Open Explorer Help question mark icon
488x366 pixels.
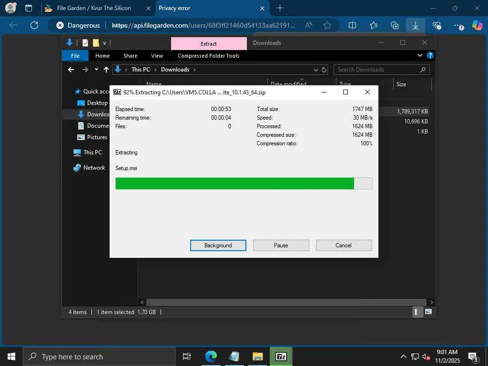pos(430,55)
